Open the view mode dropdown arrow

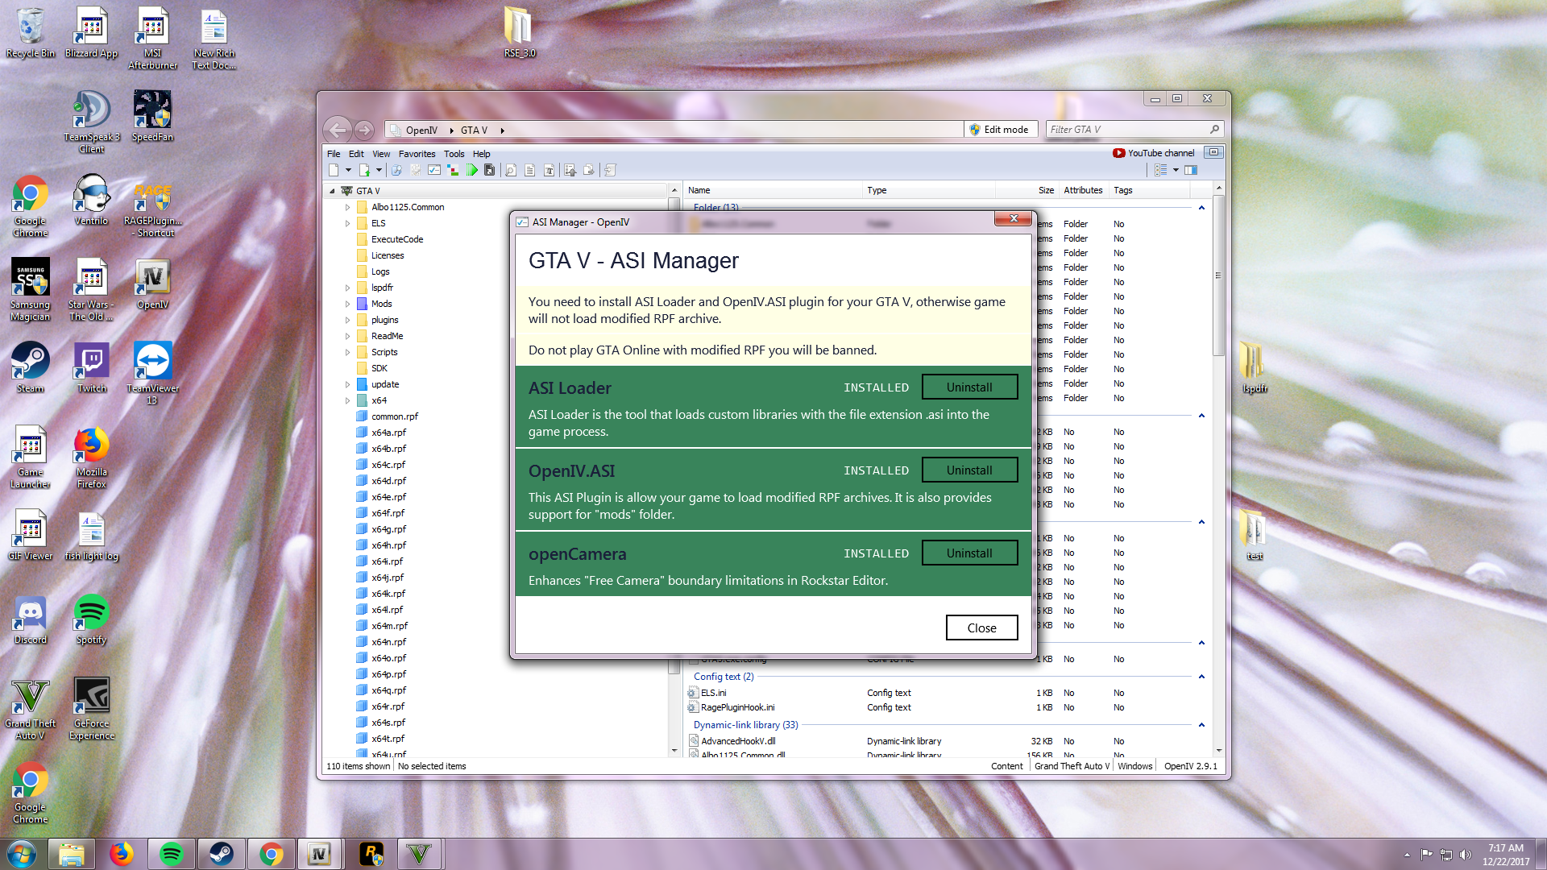coord(1176,170)
